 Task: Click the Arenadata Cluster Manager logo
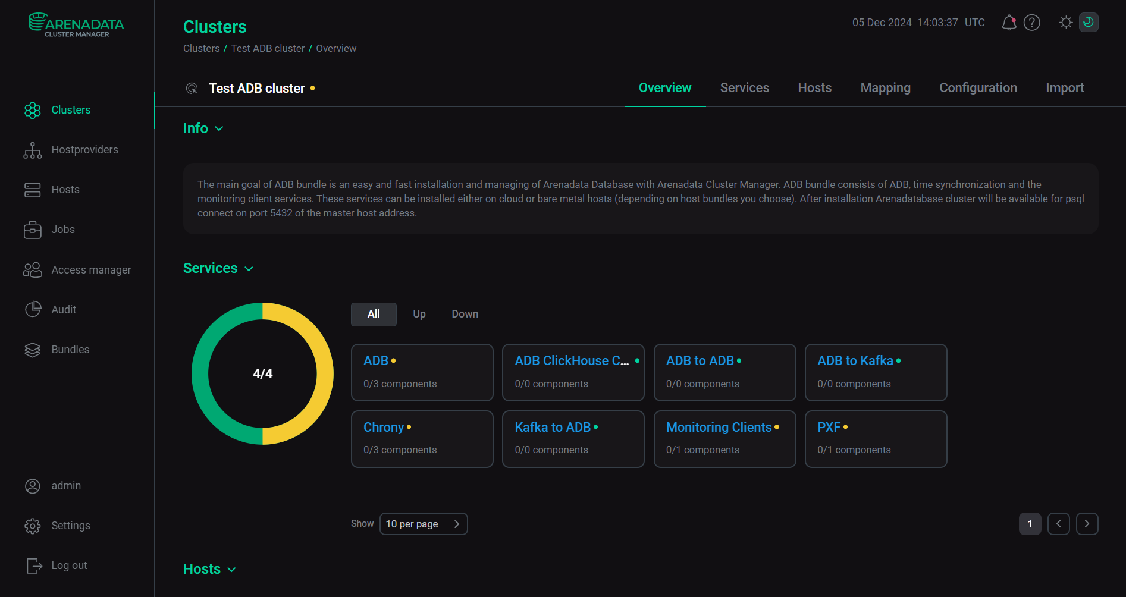(77, 25)
